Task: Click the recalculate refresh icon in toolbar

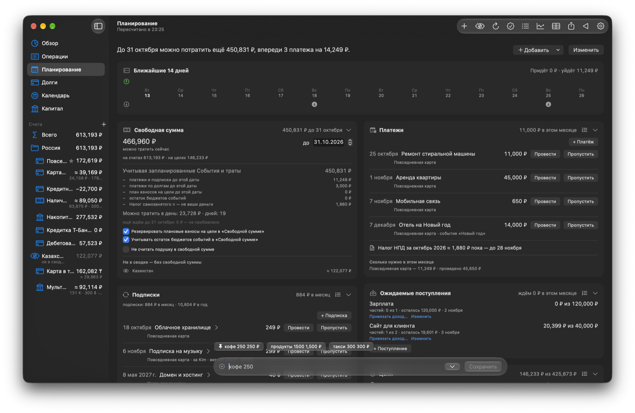Action: point(495,26)
